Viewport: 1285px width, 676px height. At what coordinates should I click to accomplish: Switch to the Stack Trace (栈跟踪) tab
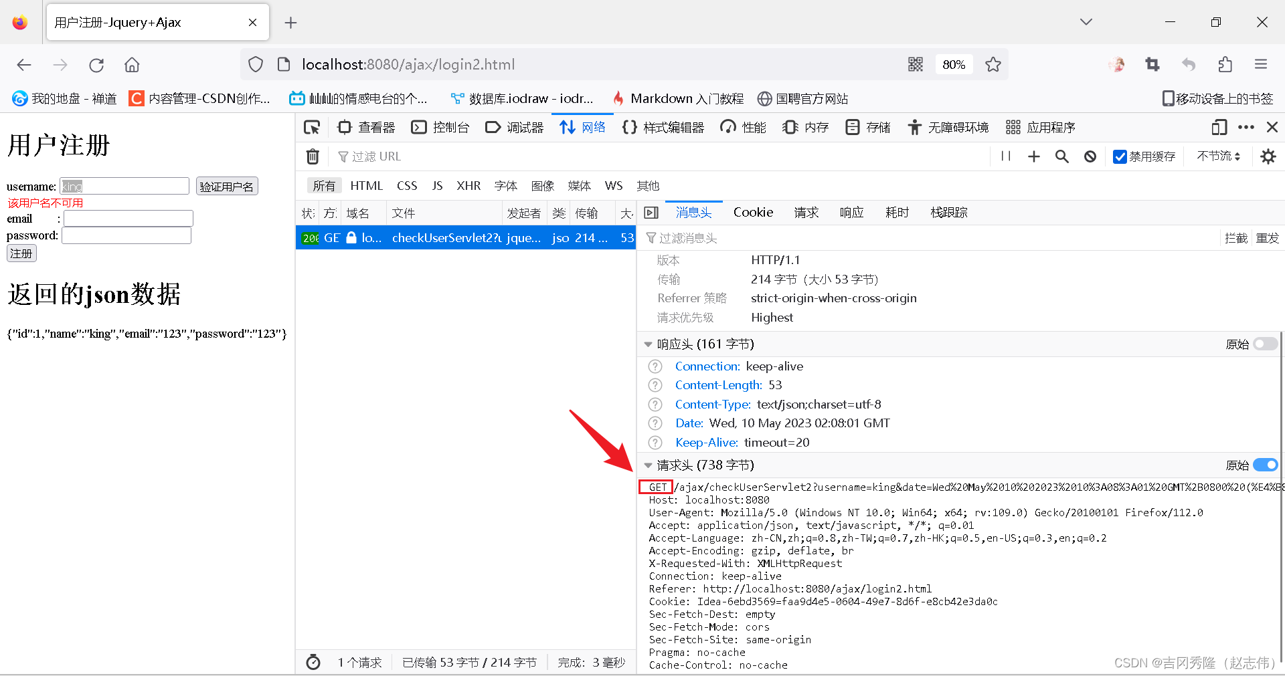point(949,213)
